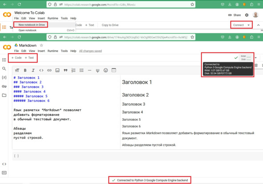Insert image using markdown toolbar icon
Image resolution: width=263 pixels, height=184 pixels.
point(57,70)
